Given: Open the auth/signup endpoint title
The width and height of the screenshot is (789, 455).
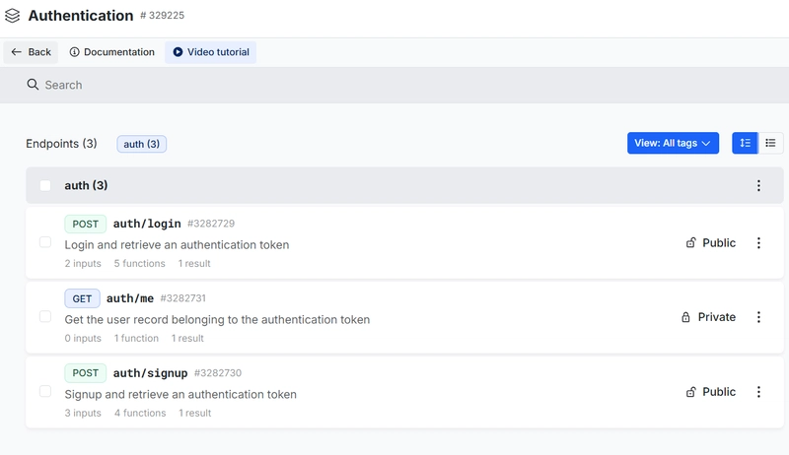Looking at the screenshot, I should pos(150,373).
